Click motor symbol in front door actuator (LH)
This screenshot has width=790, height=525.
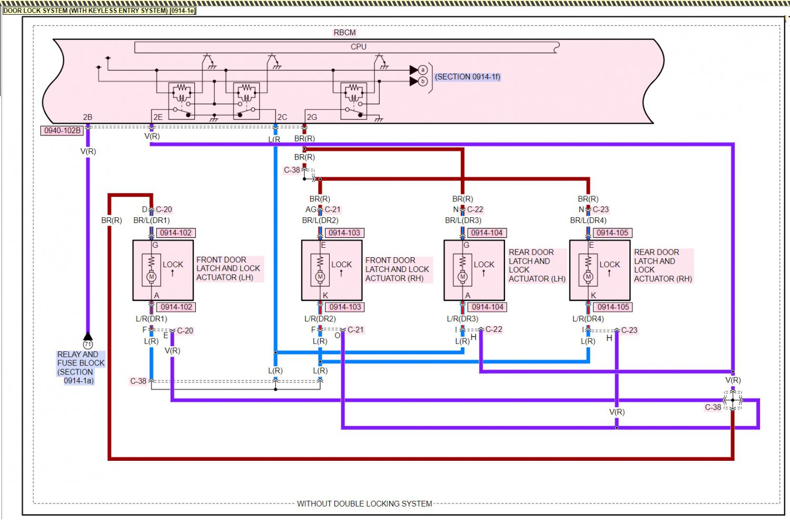152,277
